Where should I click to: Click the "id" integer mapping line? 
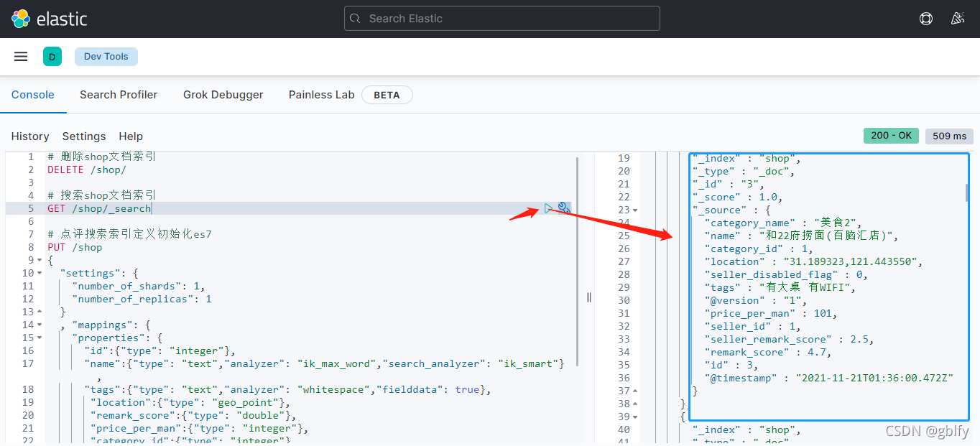coord(160,350)
